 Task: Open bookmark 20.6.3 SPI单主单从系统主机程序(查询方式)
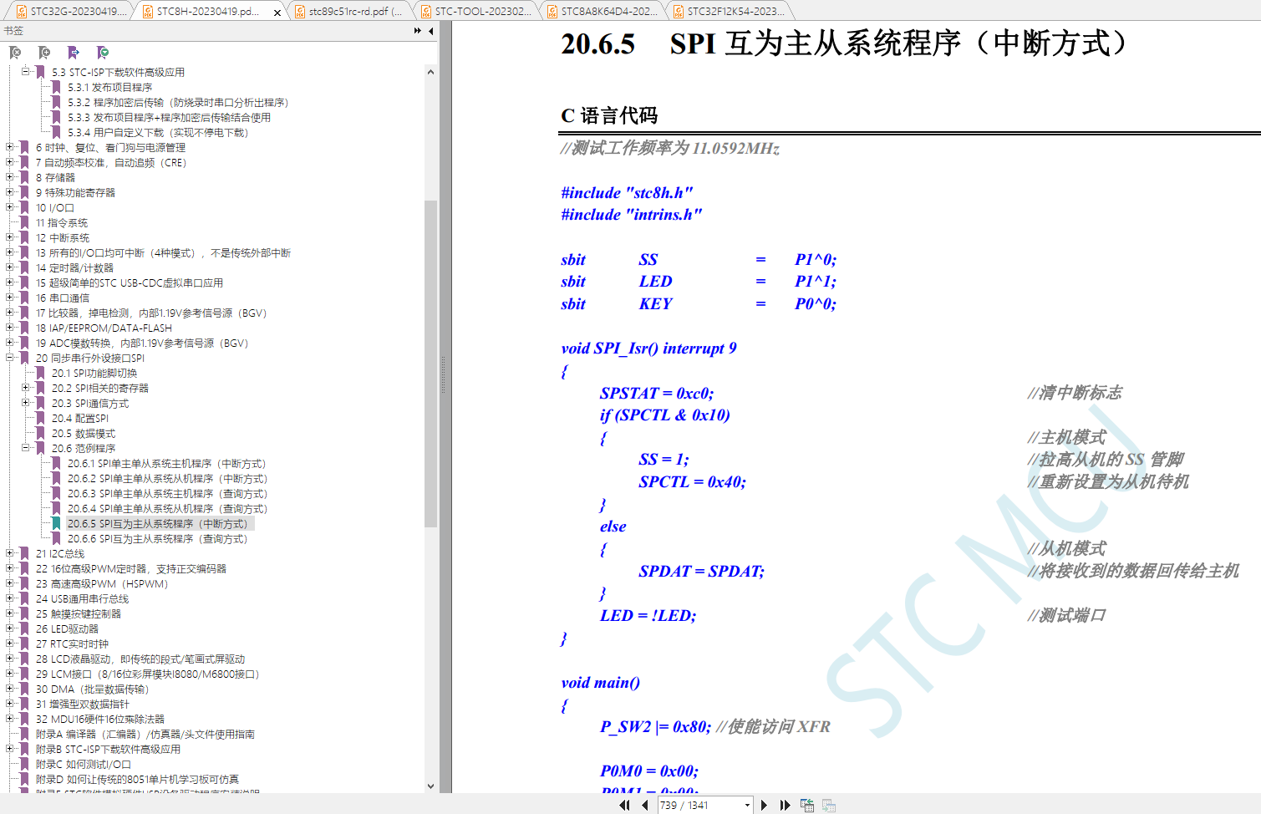[x=167, y=493]
